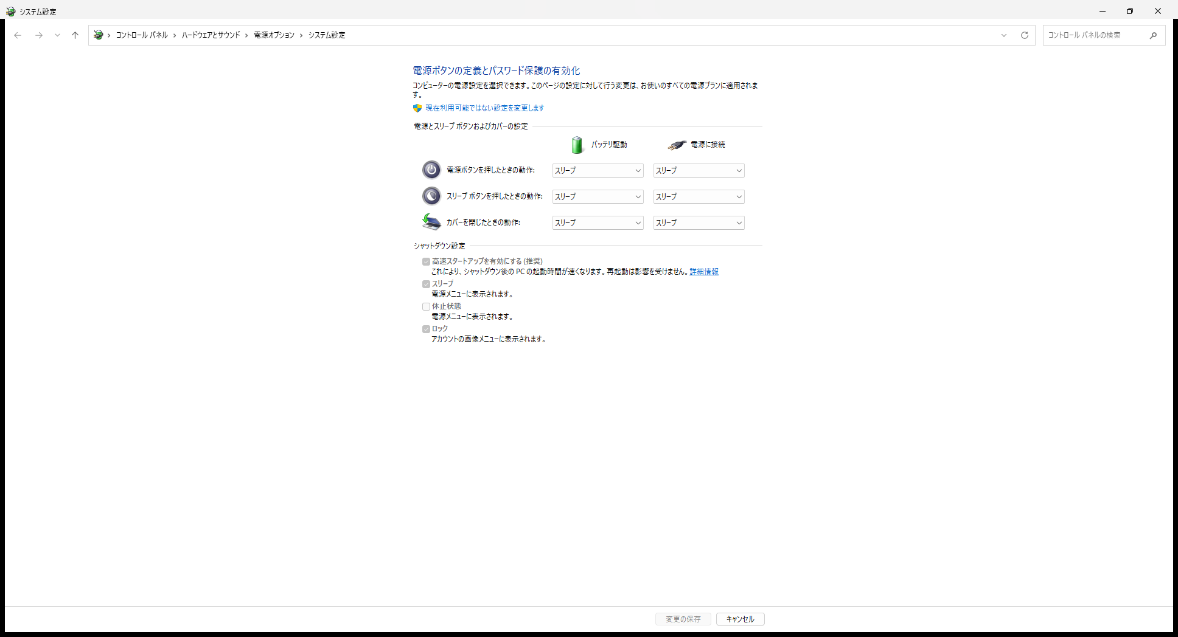
Task: Click the 電源に接続 column label
Action: click(x=708, y=145)
